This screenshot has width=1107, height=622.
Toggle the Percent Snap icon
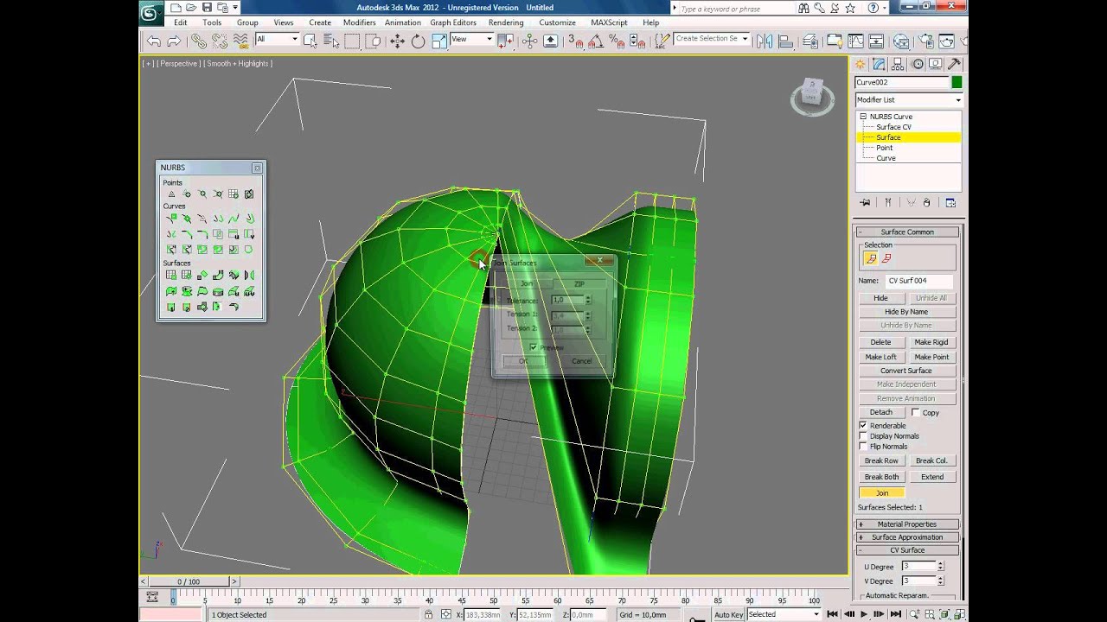coord(617,41)
